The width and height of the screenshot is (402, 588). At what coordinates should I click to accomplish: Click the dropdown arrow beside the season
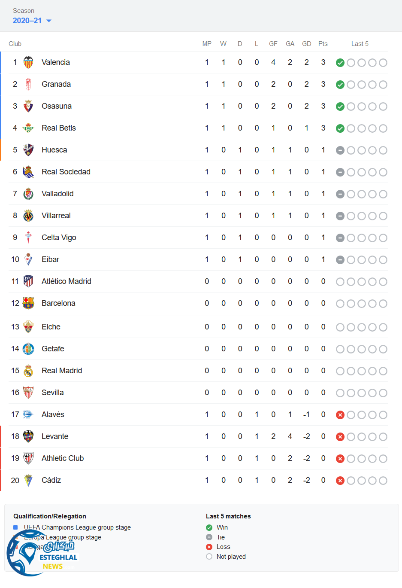(49, 21)
